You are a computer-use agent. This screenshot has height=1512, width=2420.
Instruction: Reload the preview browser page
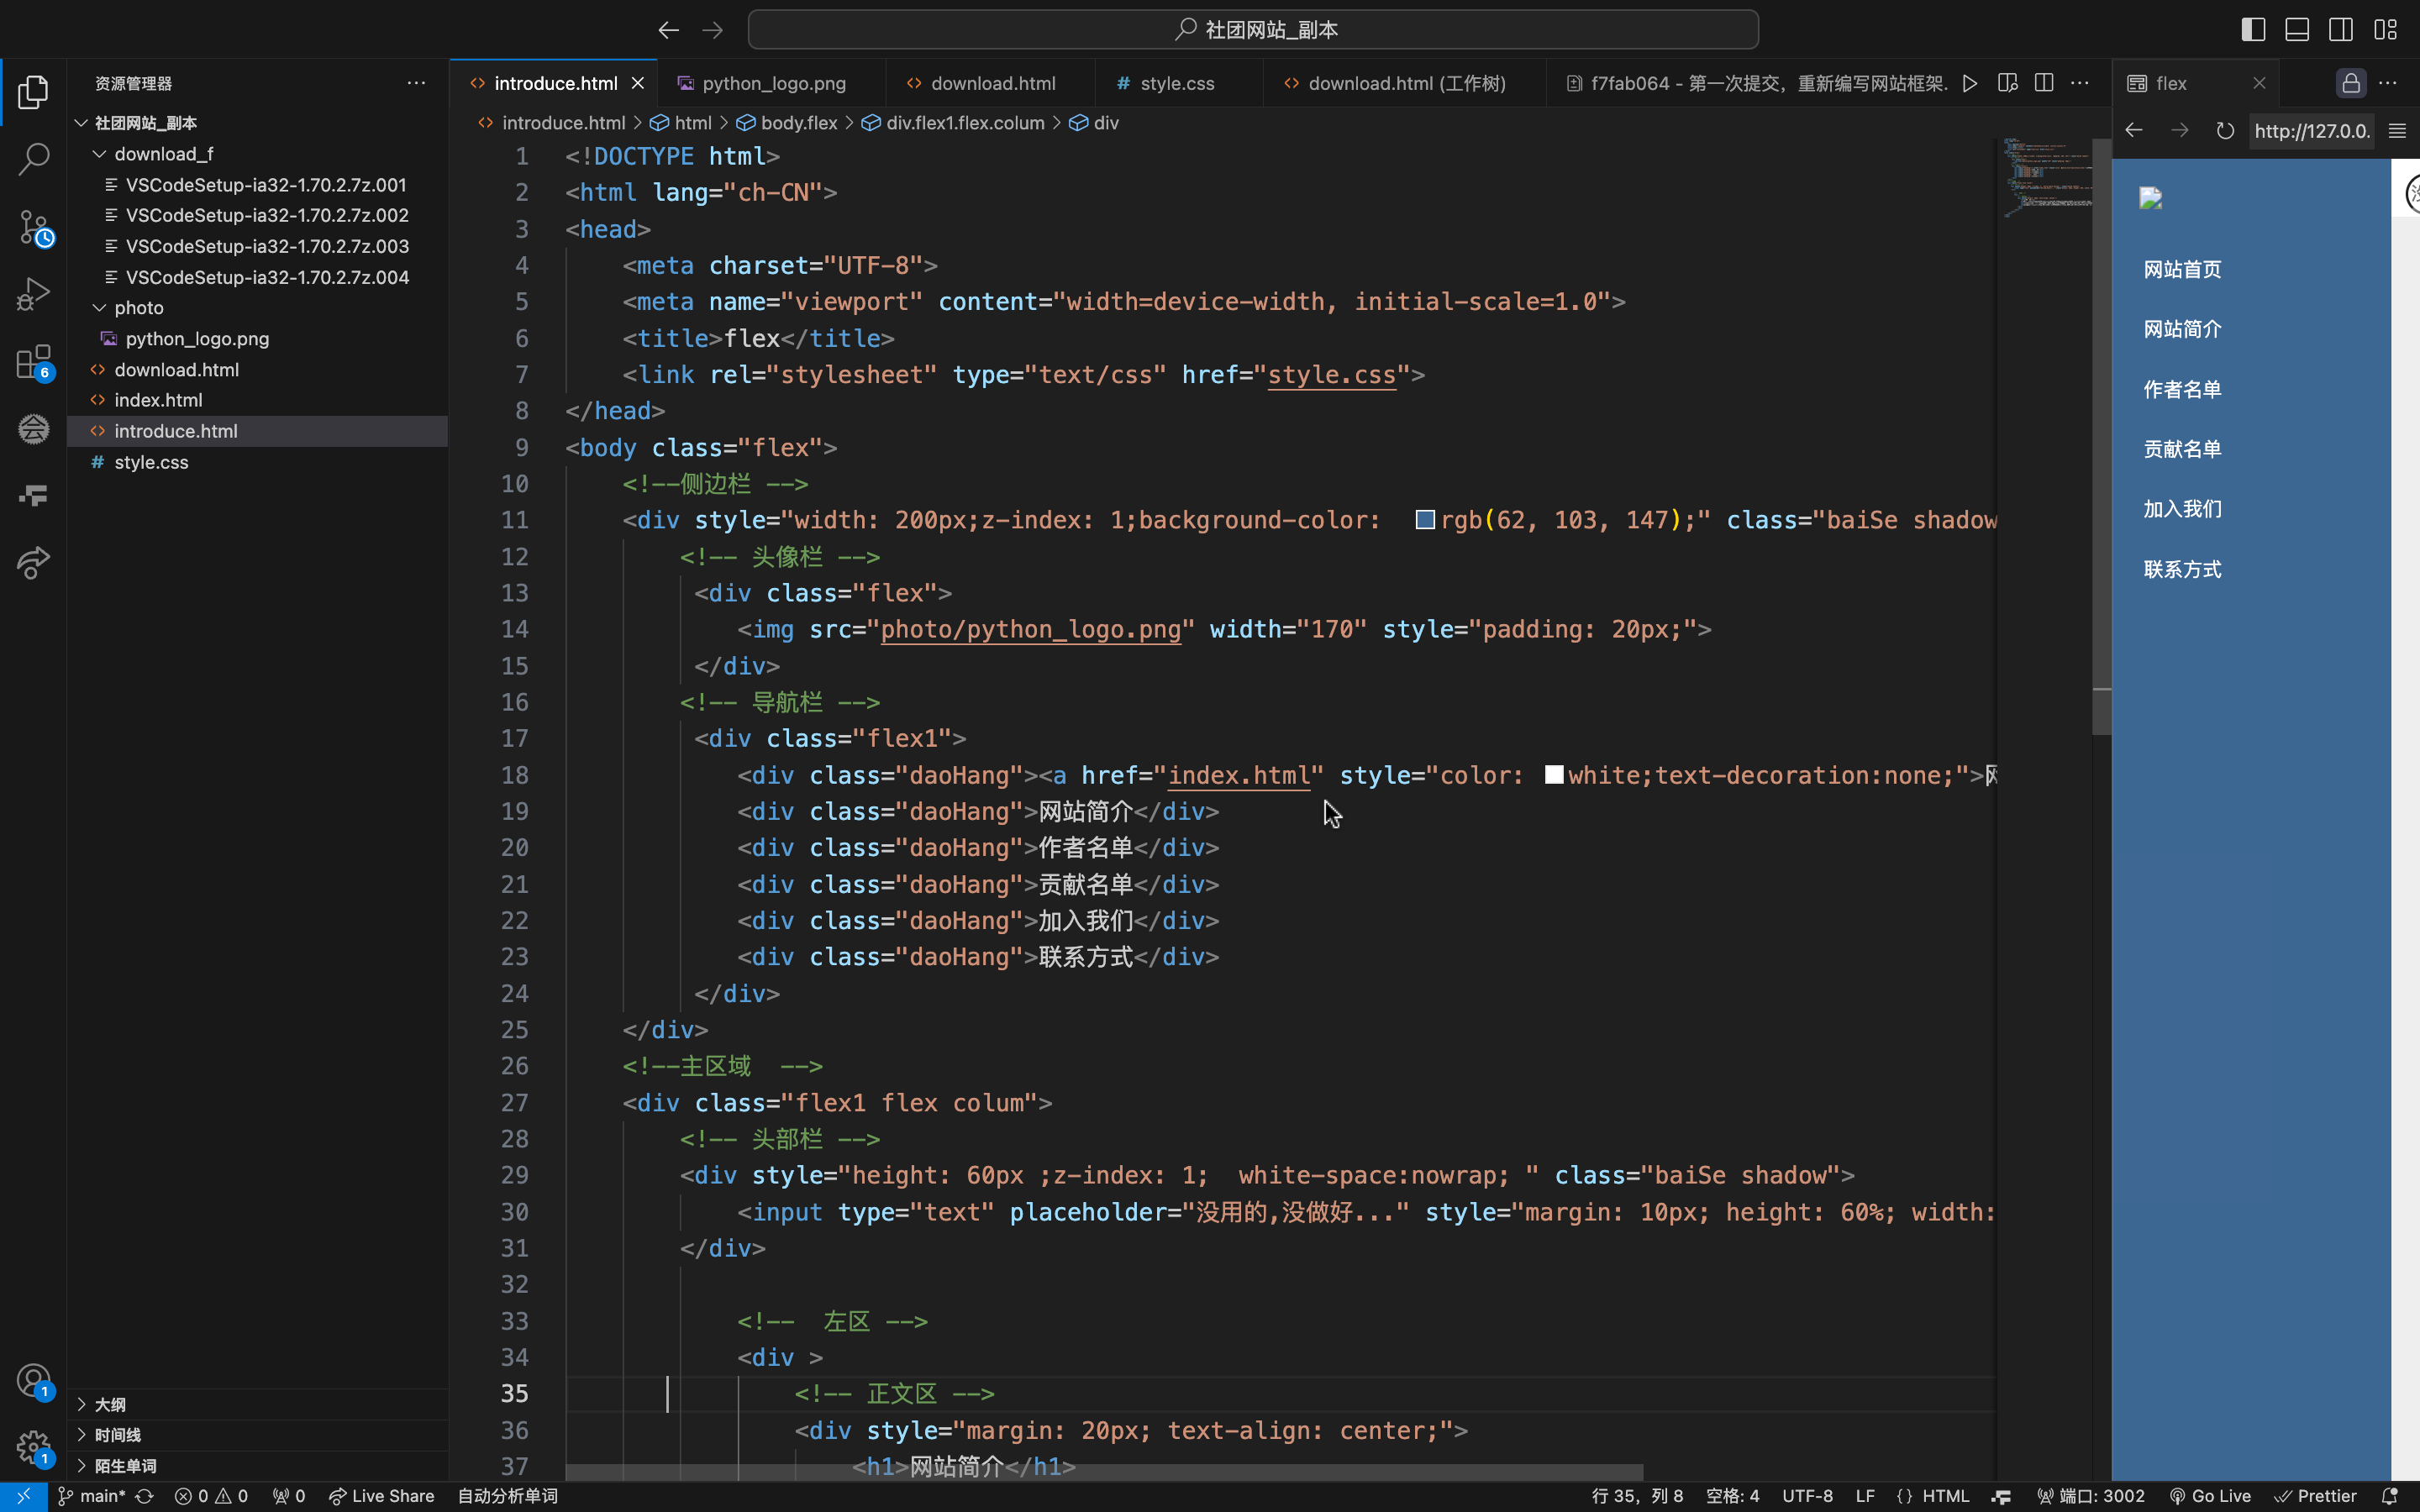point(2225,131)
